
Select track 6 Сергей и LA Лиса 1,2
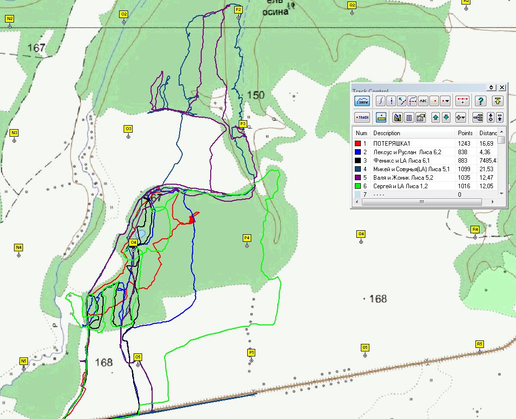coord(425,186)
